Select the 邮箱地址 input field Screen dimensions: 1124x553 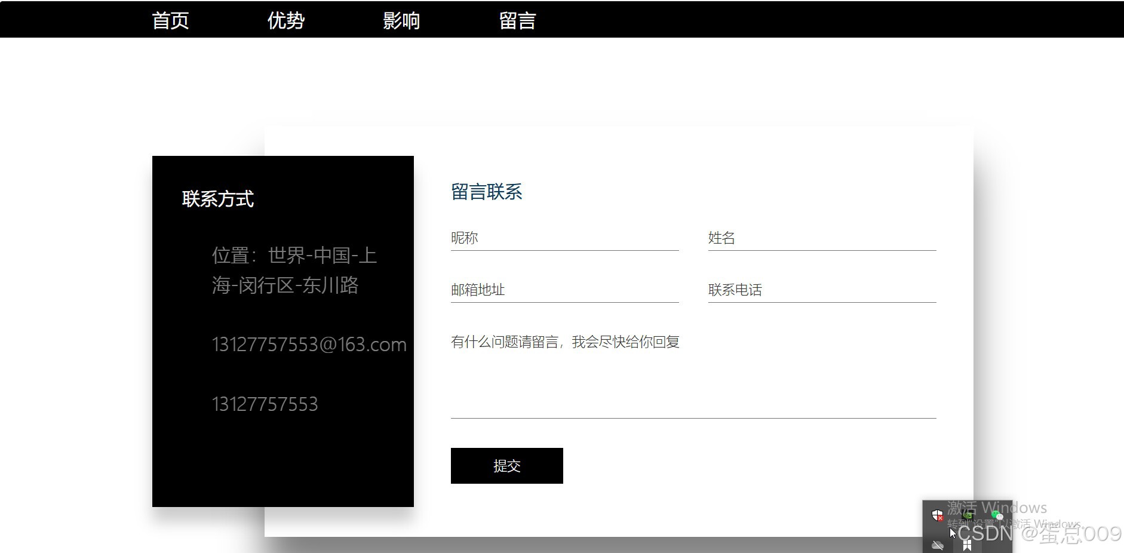click(564, 291)
